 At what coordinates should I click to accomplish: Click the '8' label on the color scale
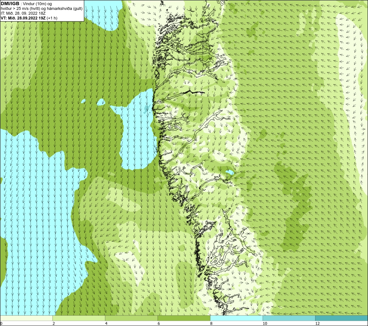212,324
